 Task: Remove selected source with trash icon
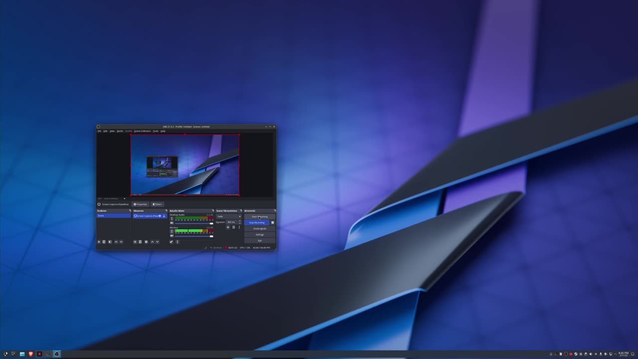[x=140, y=242]
